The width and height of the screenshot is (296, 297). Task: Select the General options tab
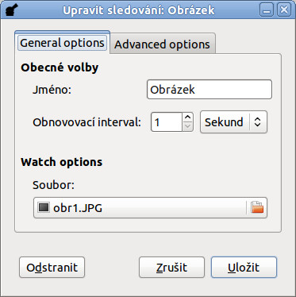[62, 43]
